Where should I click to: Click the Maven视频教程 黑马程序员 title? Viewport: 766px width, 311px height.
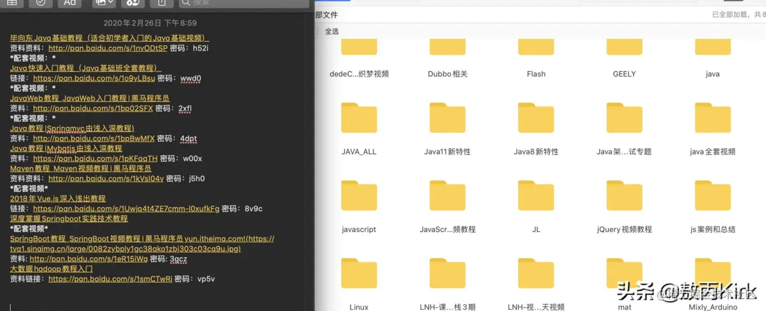coord(80,168)
